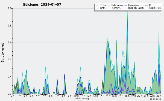Click the 3.5 y-axis value
This screenshot has width=164, height=101.
pyautogui.click(x=9, y=8)
